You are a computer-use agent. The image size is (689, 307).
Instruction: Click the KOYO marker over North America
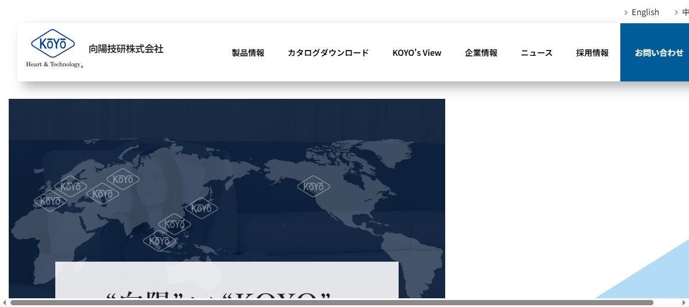[313, 187]
